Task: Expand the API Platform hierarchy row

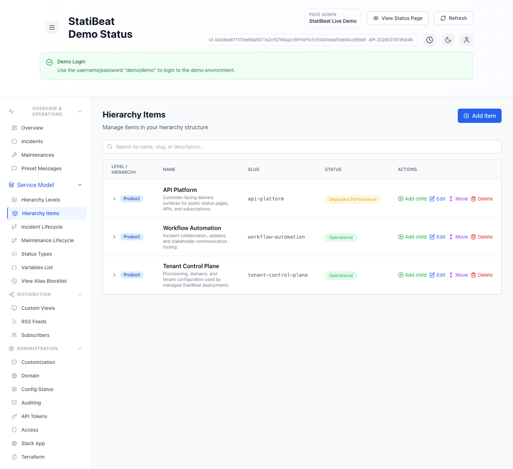Action: pyautogui.click(x=114, y=199)
